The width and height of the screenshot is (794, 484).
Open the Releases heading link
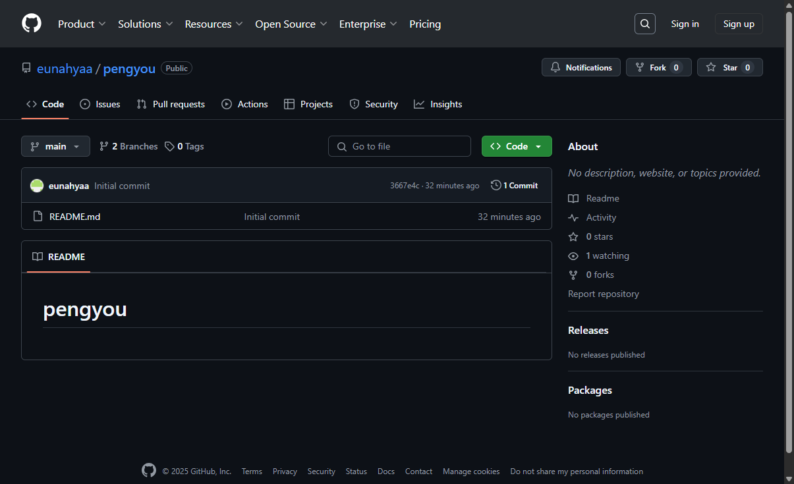pyautogui.click(x=588, y=330)
